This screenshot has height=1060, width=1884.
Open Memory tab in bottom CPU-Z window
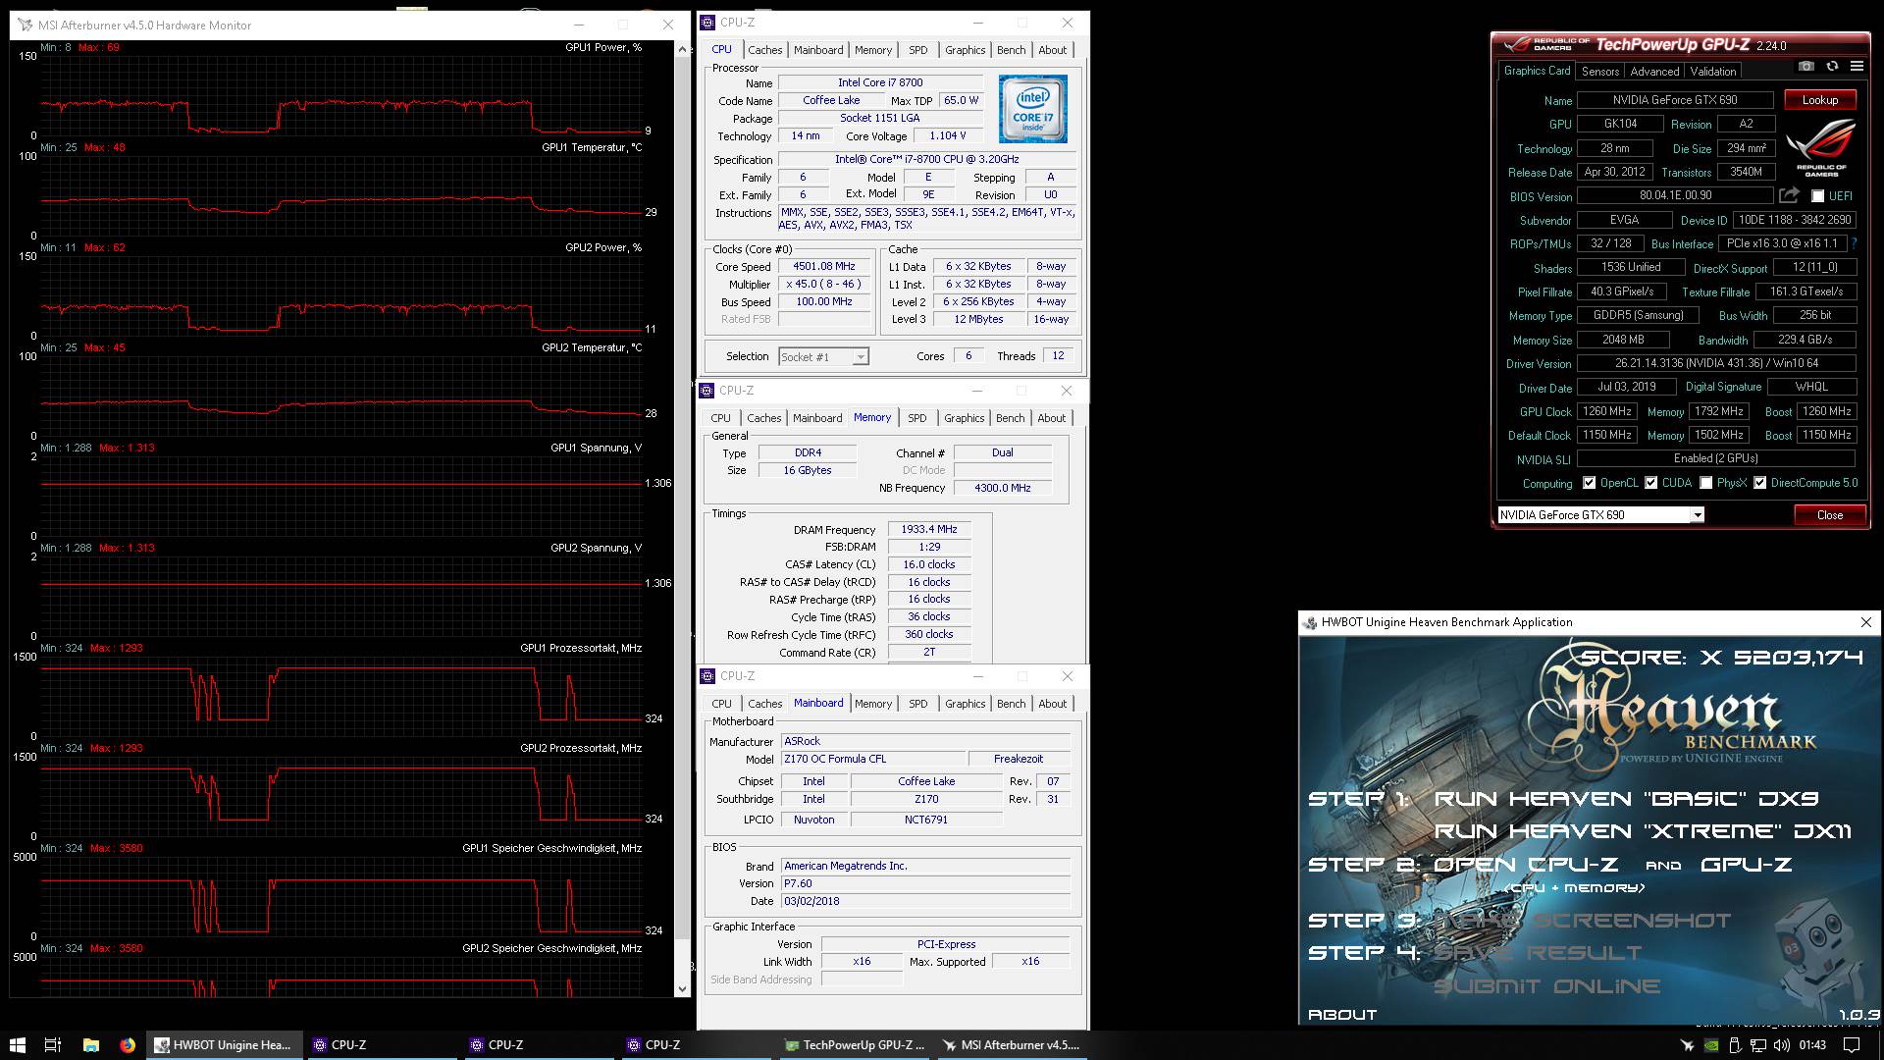click(x=873, y=704)
